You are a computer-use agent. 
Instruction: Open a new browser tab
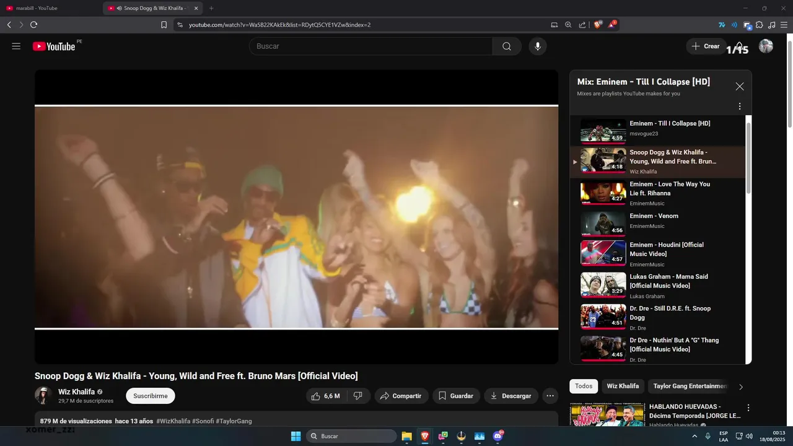click(x=211, y=8)
